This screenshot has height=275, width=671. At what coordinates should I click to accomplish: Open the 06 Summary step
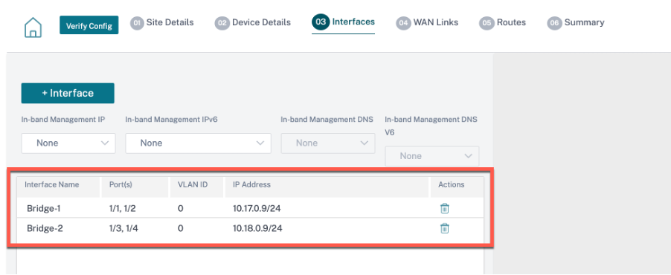pos(576,22)
